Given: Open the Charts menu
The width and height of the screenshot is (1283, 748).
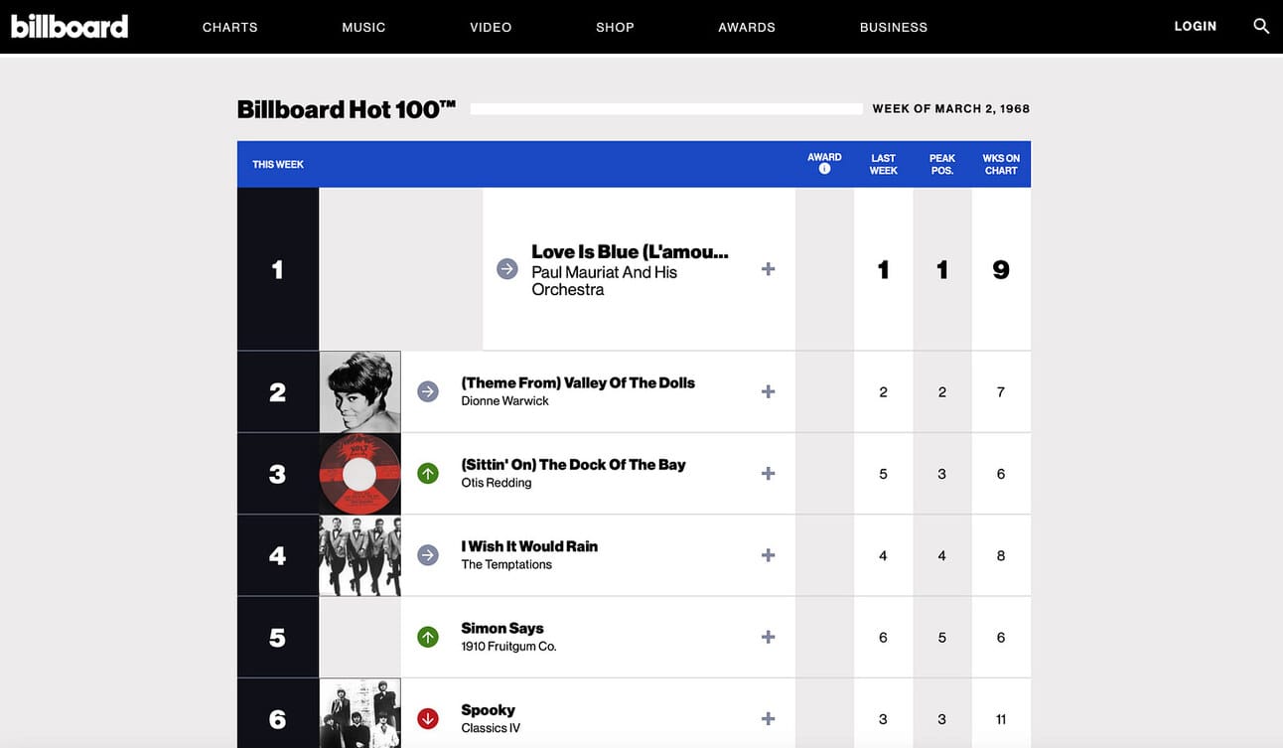Looking at the screenshot, I should click(x=230, y=27).
